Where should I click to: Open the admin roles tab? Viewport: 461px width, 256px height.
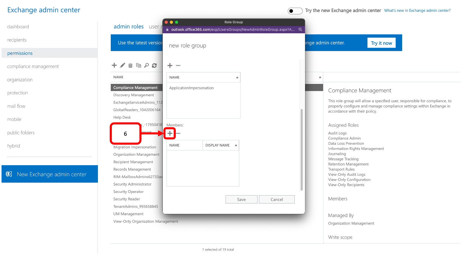pyautogui.click(x=128, y=27)
